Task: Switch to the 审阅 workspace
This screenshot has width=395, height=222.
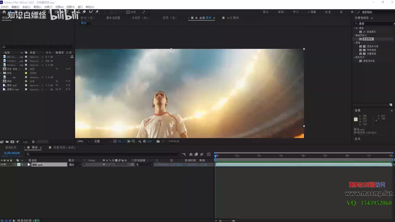Action: tap(281, 12)
